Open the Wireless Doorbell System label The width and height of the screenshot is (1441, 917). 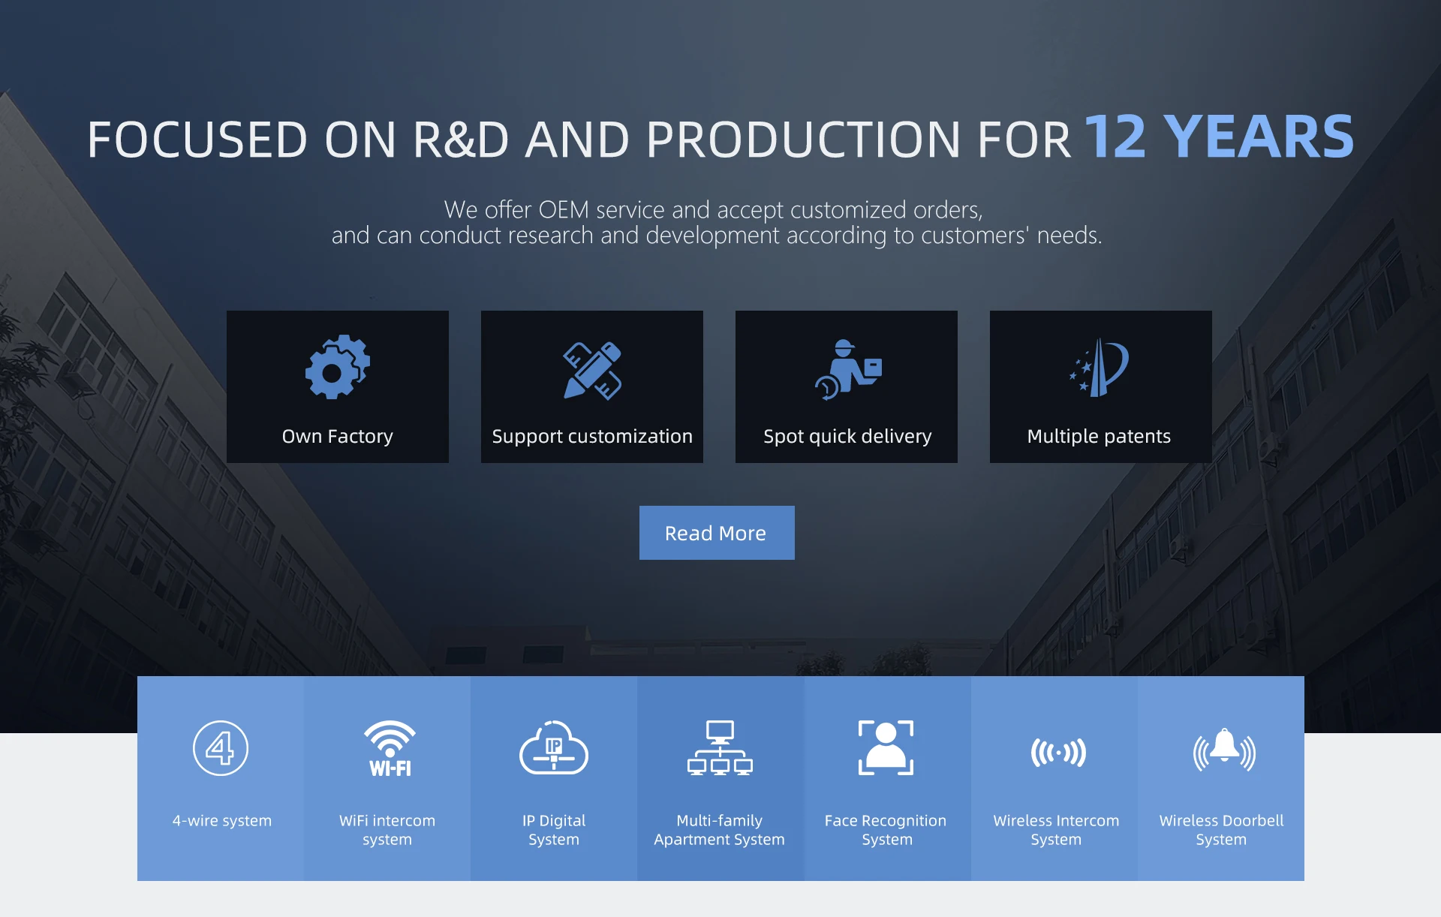(1221, 830)
